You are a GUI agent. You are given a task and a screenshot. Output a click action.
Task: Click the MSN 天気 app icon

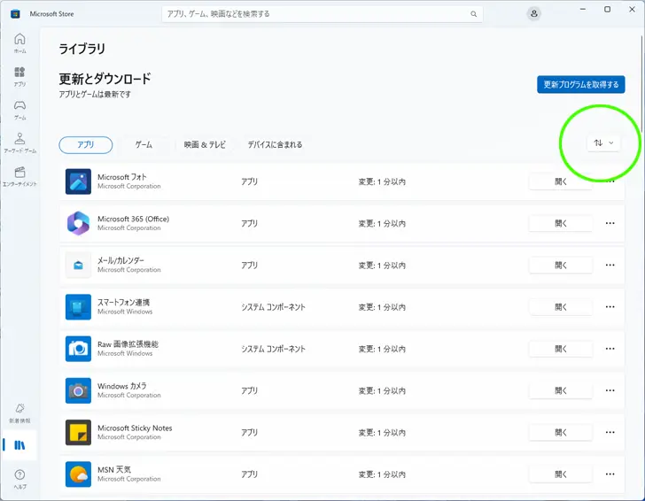click(x=78, y=474)
